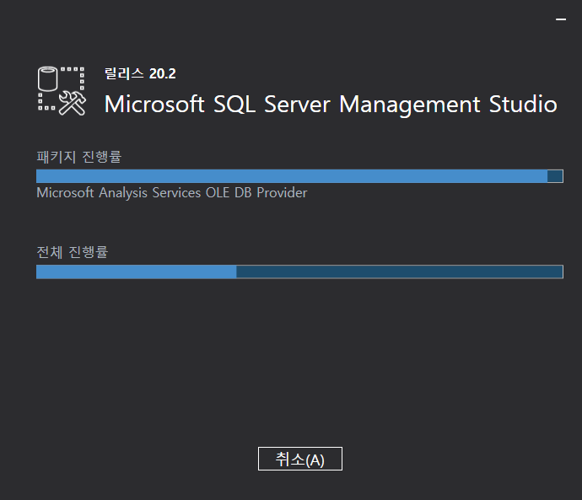Click the word "Provider" in package name
Viewport: 582px width, 500px height.
[x=282, y=193]
